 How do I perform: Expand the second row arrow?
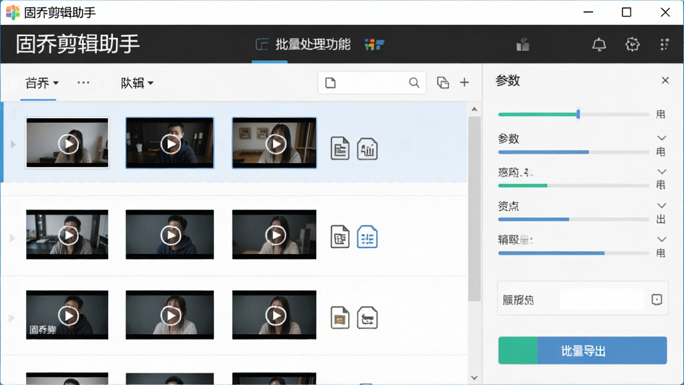point(13,238)
